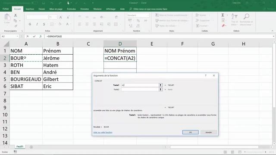This screenshot has width=276, height=155.
Task: Open the Aide tab
Action: (122, 9)
